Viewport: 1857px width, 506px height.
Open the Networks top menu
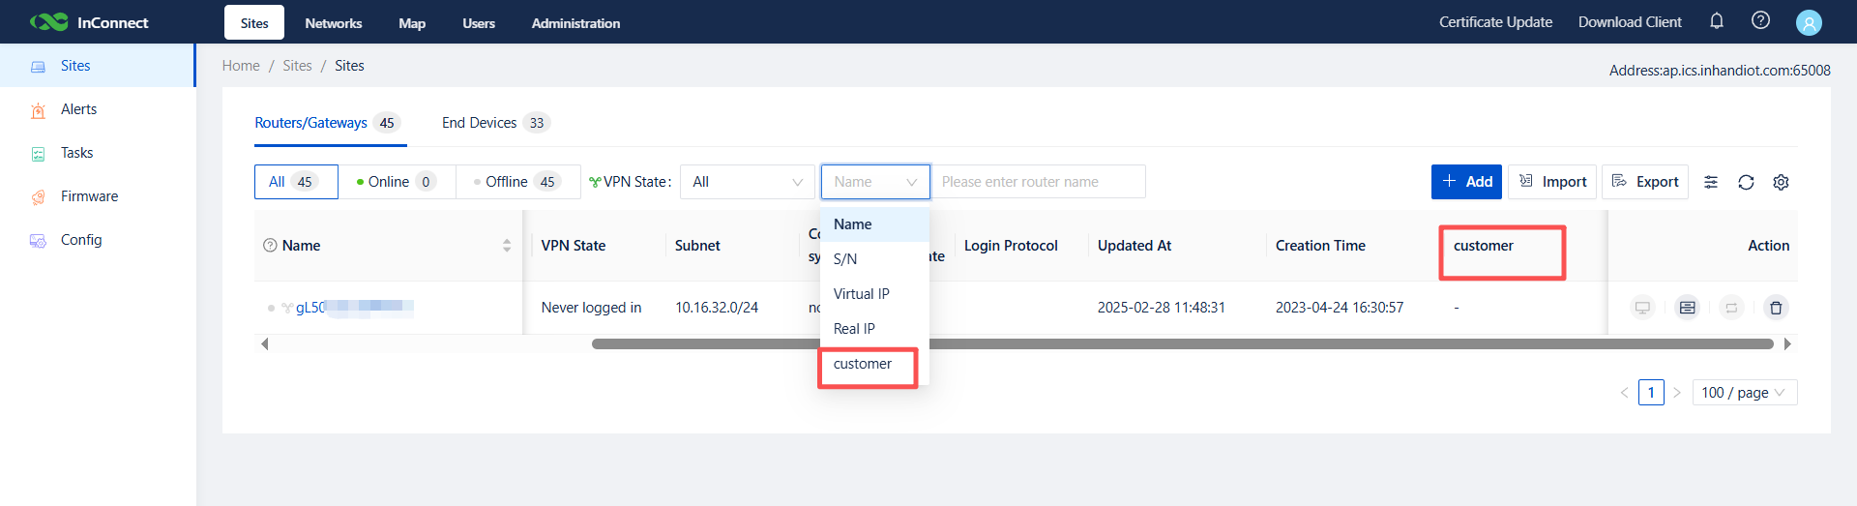pyautogui.click(x=333, y=23)
